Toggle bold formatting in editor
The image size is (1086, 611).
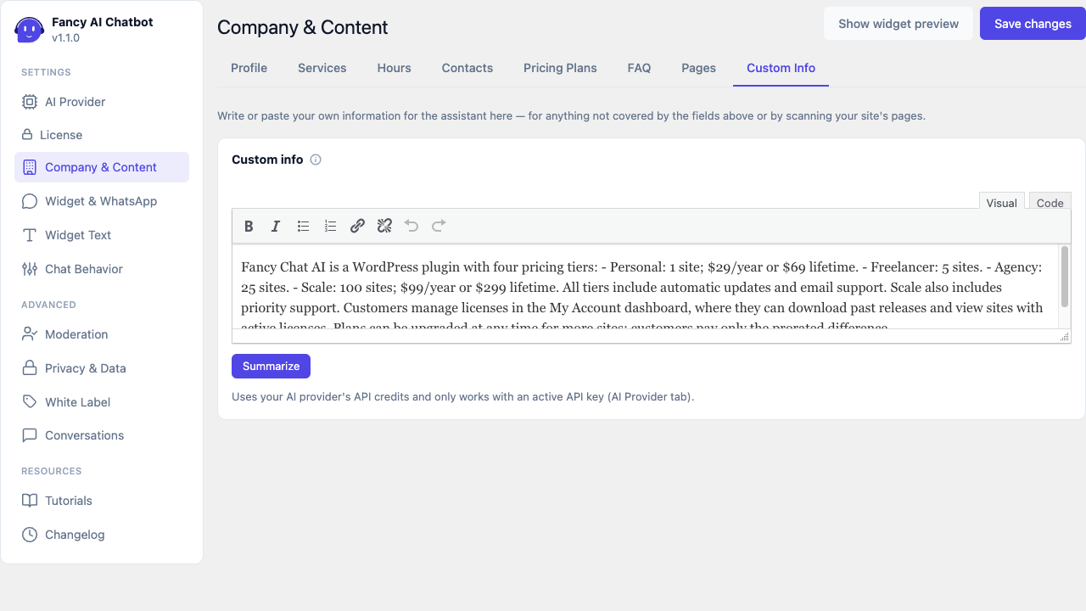[x=249, y=226]
